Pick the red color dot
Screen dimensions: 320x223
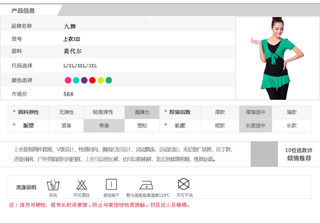tap(92, 80)
